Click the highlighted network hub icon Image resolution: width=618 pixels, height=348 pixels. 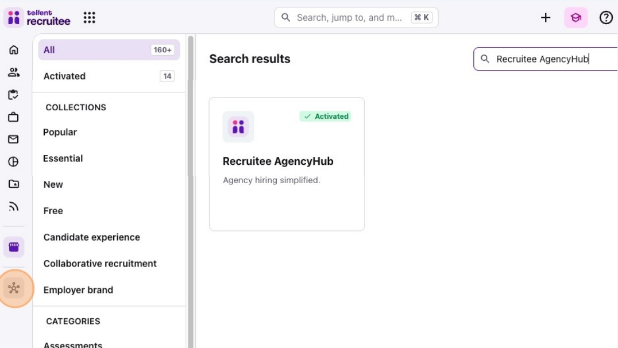pos(14,288)
